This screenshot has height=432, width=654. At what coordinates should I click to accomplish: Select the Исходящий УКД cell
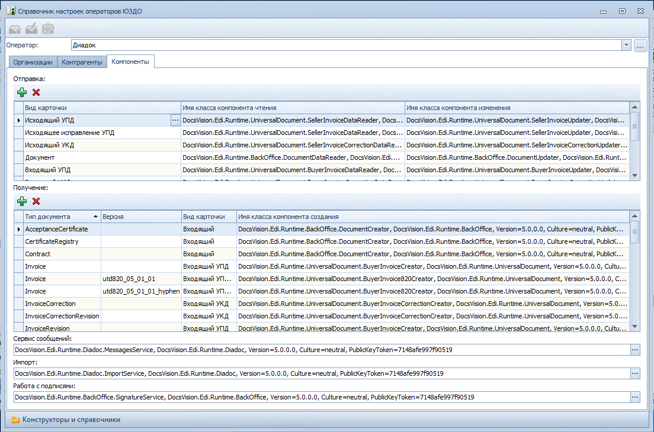[102, 145]
